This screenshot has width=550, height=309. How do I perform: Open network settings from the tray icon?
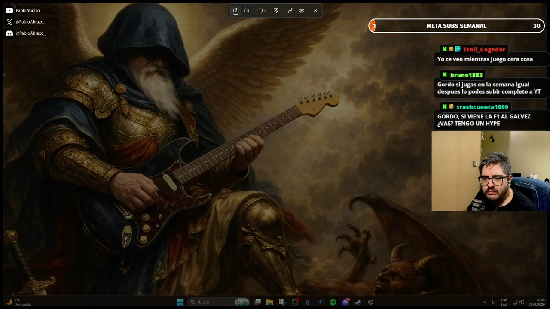click(516, 302)
